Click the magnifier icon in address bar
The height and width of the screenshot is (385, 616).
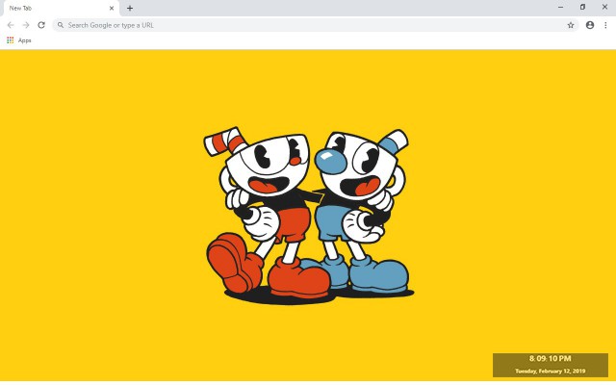(x=61, y=25)
